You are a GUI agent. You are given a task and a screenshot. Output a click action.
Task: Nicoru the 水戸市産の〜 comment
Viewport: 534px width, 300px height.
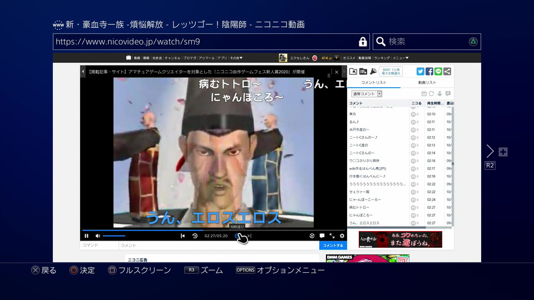[x=413, y=130]
